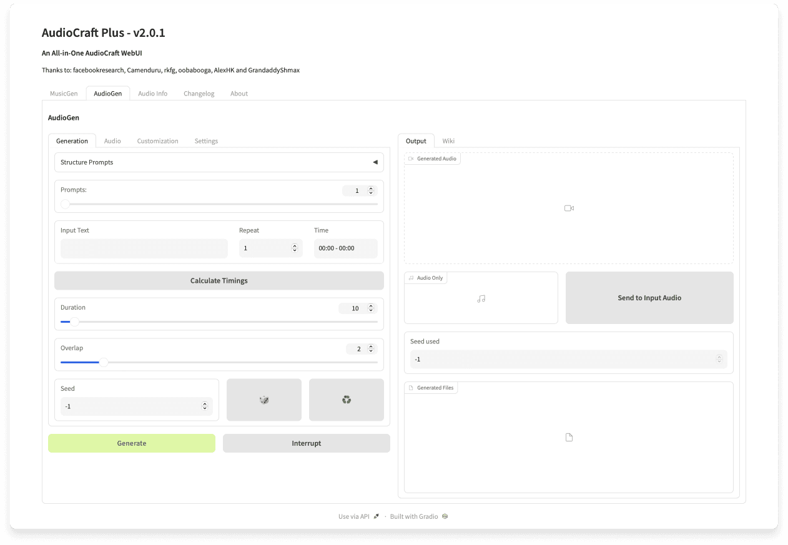Click Send to Input Audio button
The width and height of the screenshot is (788, 545).
coord(649,298)
